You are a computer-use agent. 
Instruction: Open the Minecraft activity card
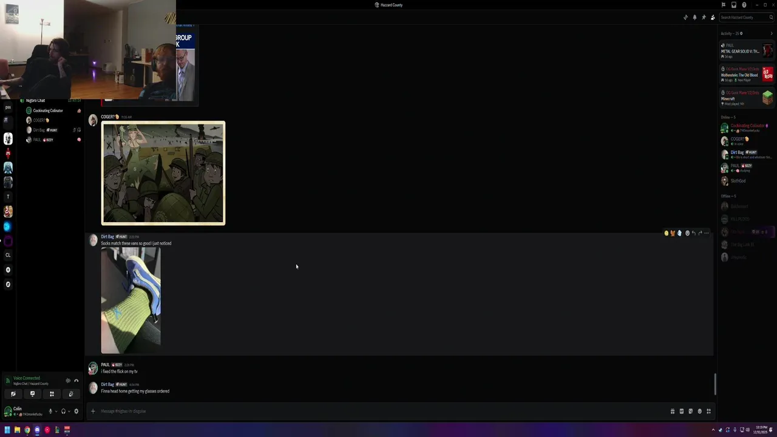point(747,97)
